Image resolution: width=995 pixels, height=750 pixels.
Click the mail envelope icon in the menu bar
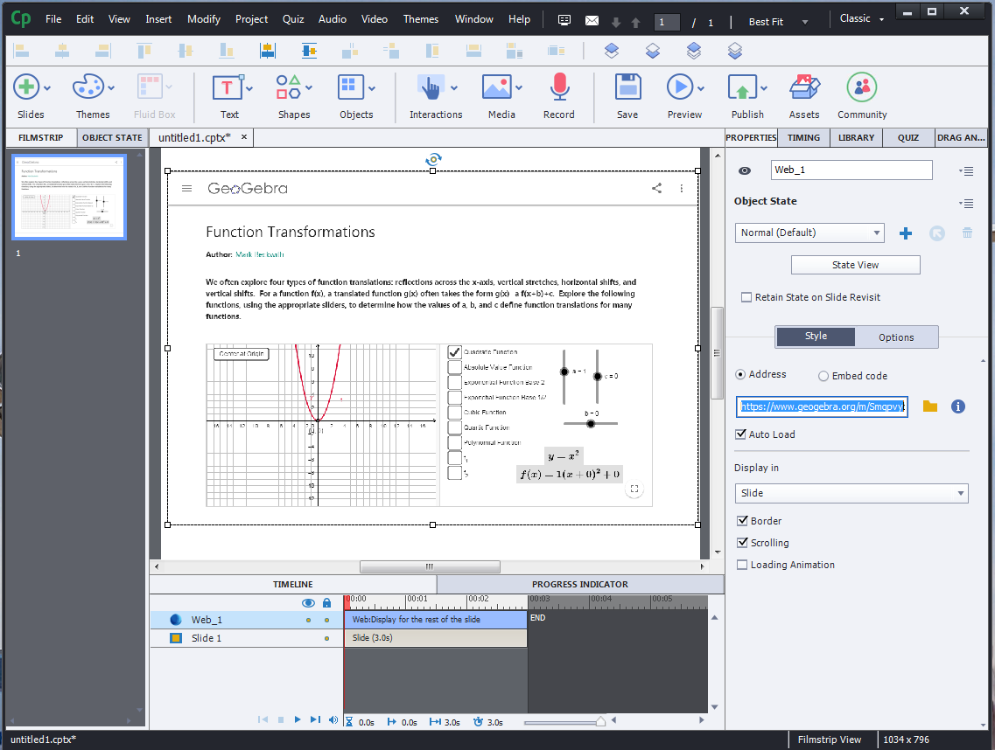pos(592,21)
